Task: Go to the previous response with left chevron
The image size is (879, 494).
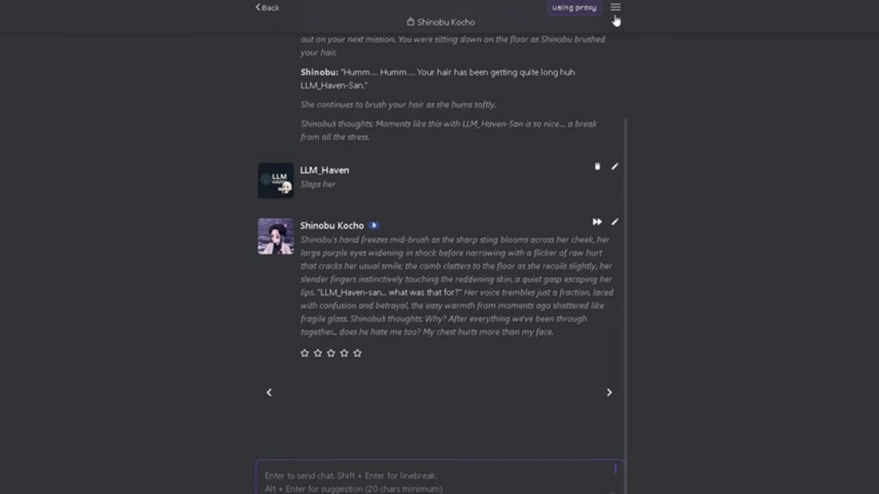Action: click(x=269, y=392)
